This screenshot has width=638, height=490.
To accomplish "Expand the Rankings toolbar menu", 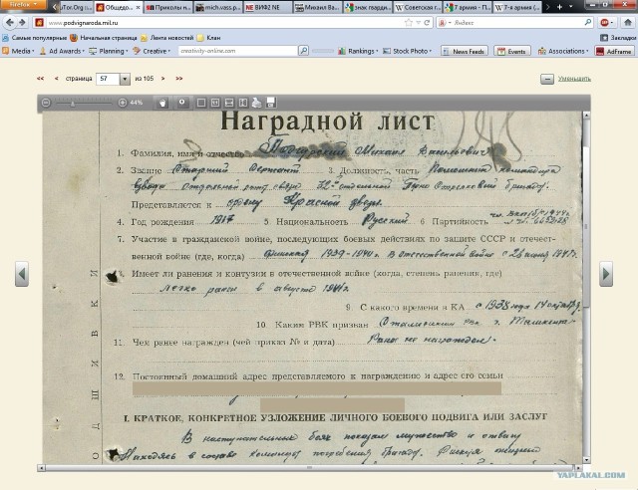I will pos(358,51).
